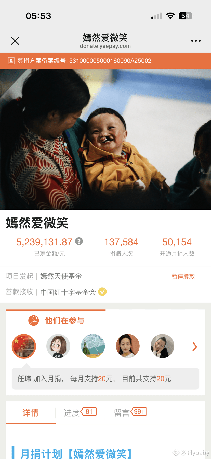The width and height of the screenshot is (211, 459).
Task: Tap the mother and child banner photo
Action: tap(106, 139)
